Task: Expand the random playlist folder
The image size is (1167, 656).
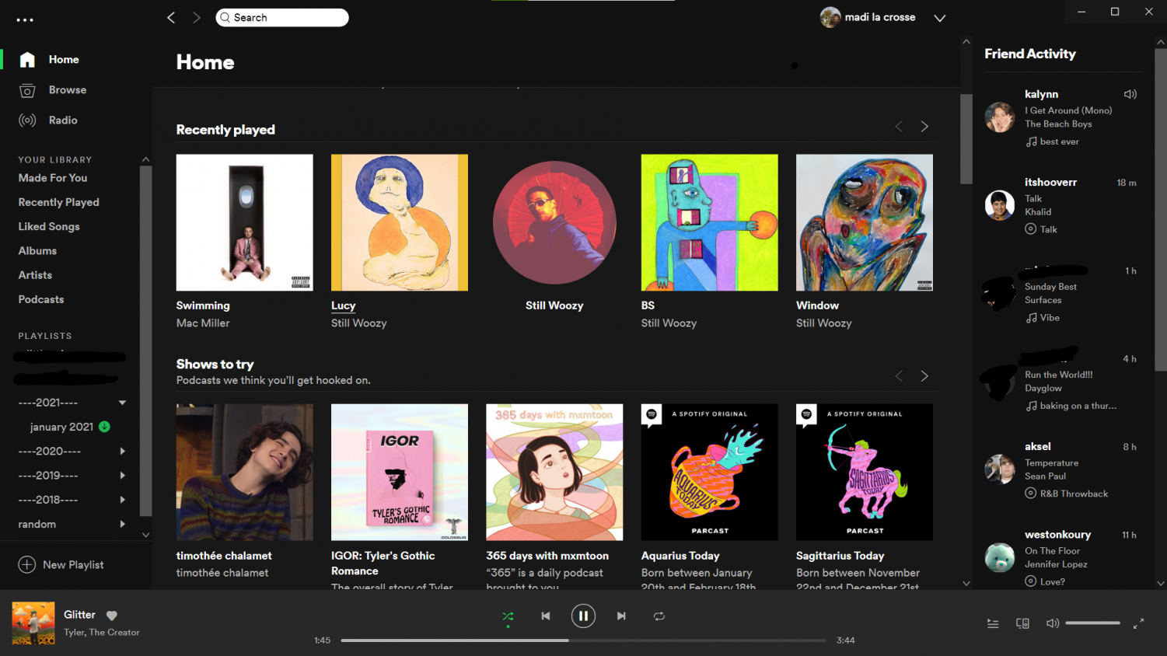Action: click(x=122, y=525)
